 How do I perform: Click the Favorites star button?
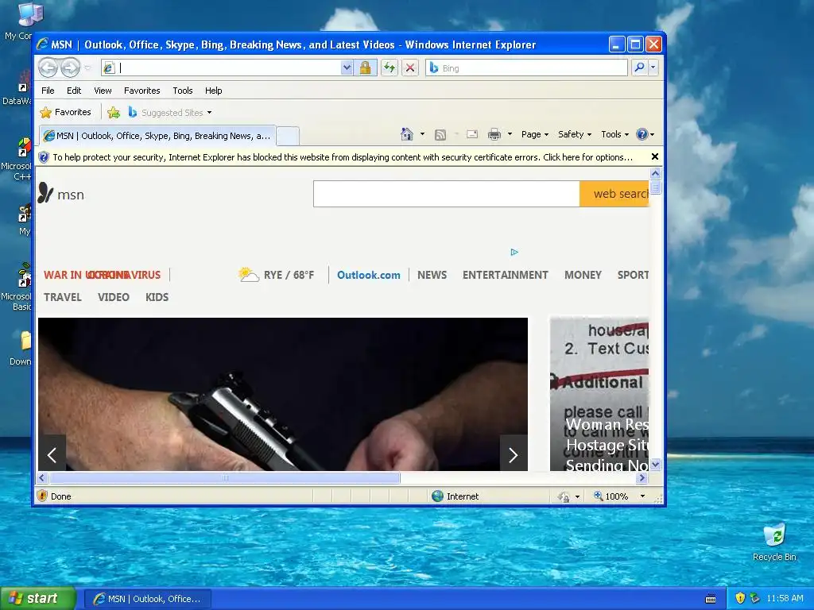[65, 112]
